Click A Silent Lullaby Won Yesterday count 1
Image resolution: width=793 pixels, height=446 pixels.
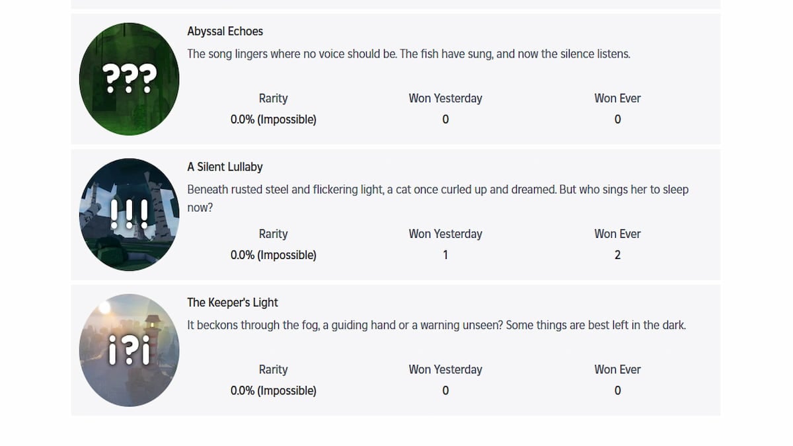(x=445, y=255)
